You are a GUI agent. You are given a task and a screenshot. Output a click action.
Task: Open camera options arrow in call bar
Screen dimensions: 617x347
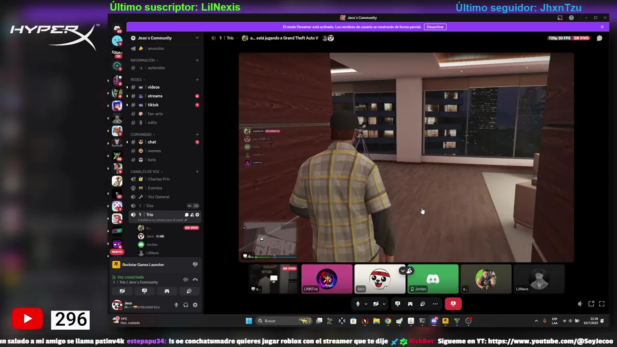pyautogui.click(x=384, y=304)
